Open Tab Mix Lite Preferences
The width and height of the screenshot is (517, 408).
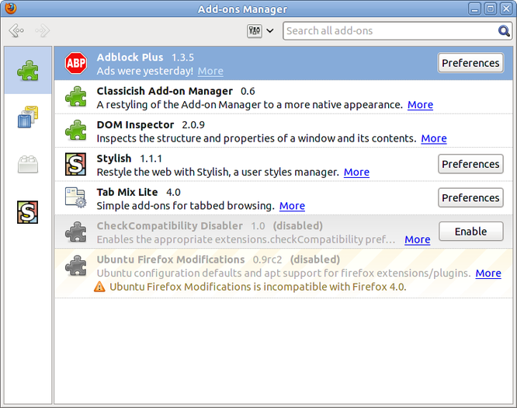pos(470,197)
